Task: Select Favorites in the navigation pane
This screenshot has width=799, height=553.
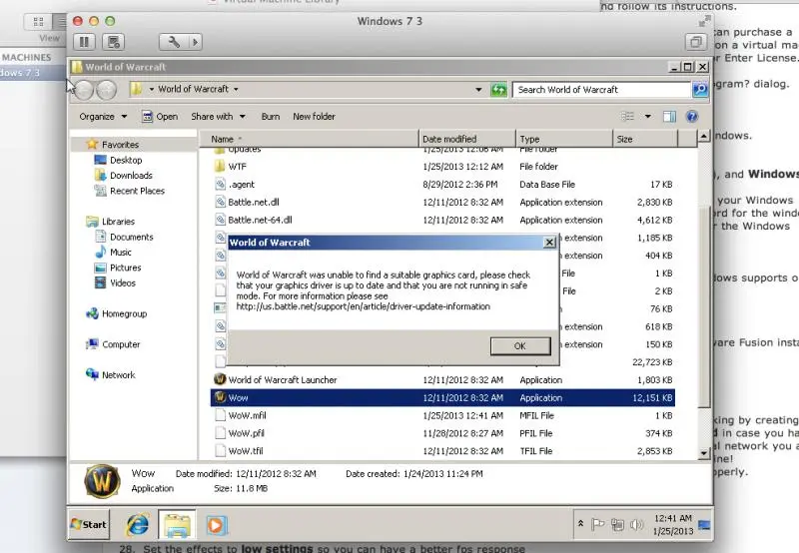Action: pos(120,145)
